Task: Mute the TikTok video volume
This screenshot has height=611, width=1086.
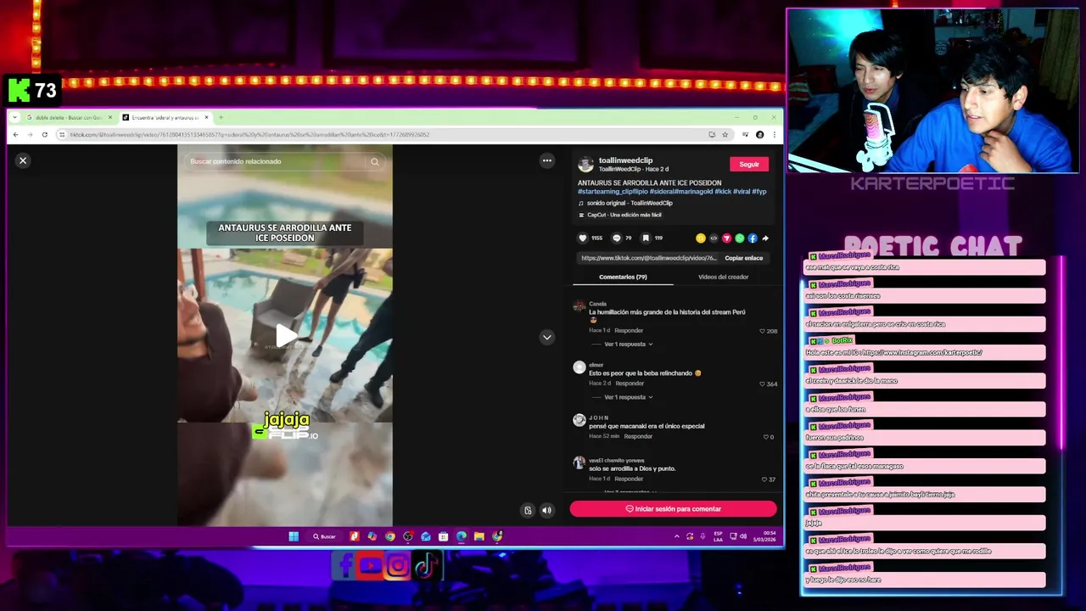Action: 546,510
